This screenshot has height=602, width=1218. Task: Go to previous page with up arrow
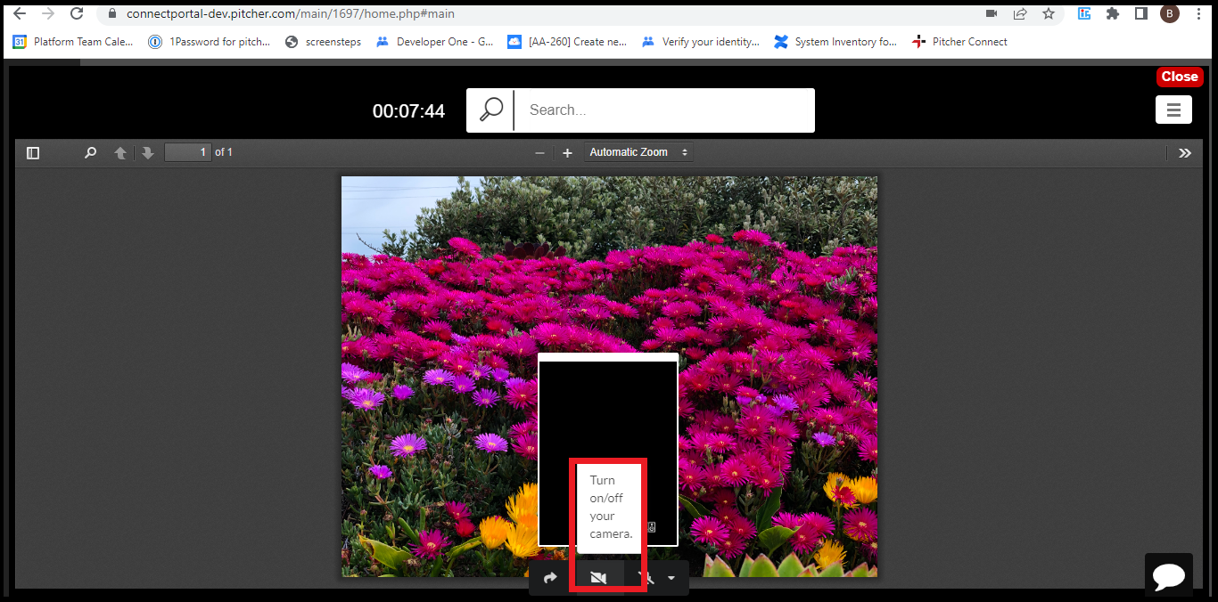(x=120, y=153)
